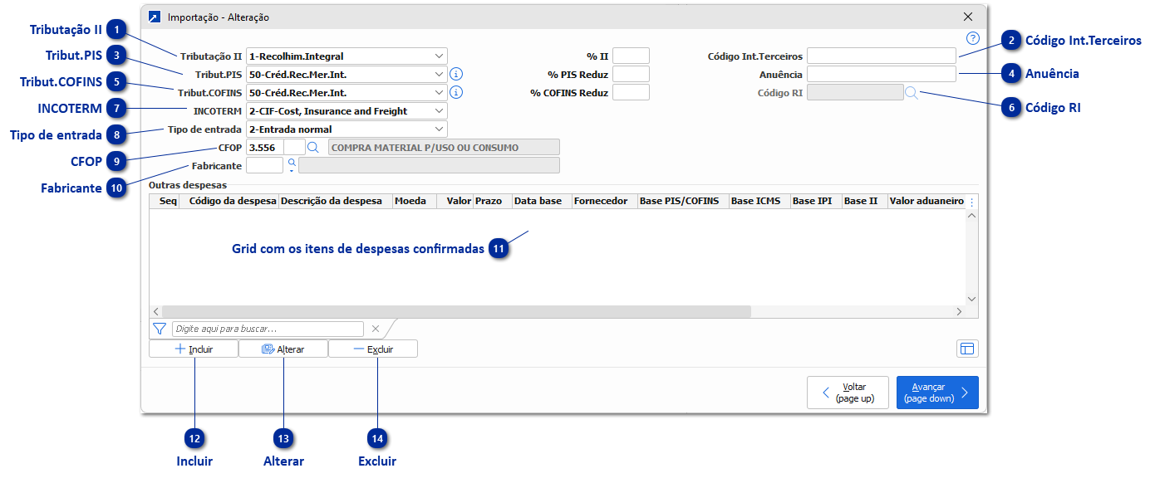This screenshot has height=483, width=1155.
Task: Click Voltar (page up) button
Action: [x=848, y=393]
